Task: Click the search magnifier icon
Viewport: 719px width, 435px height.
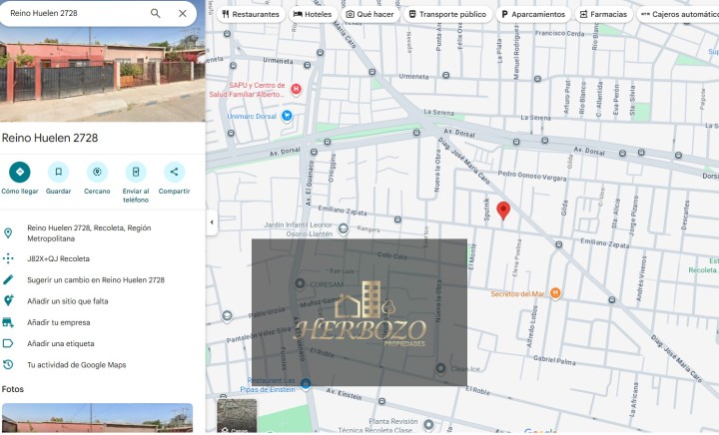Action: [x=155, y=14]
